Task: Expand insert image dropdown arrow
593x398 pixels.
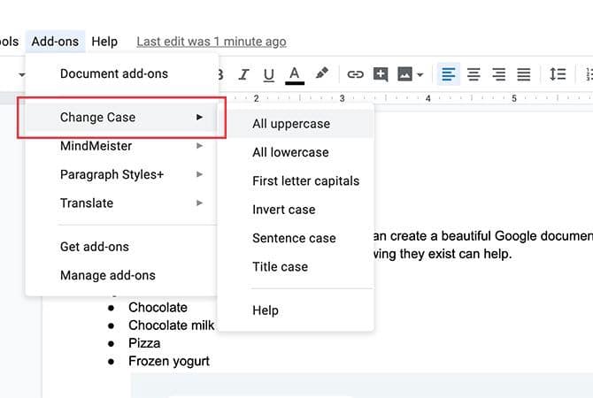Action: click(420, 74)
